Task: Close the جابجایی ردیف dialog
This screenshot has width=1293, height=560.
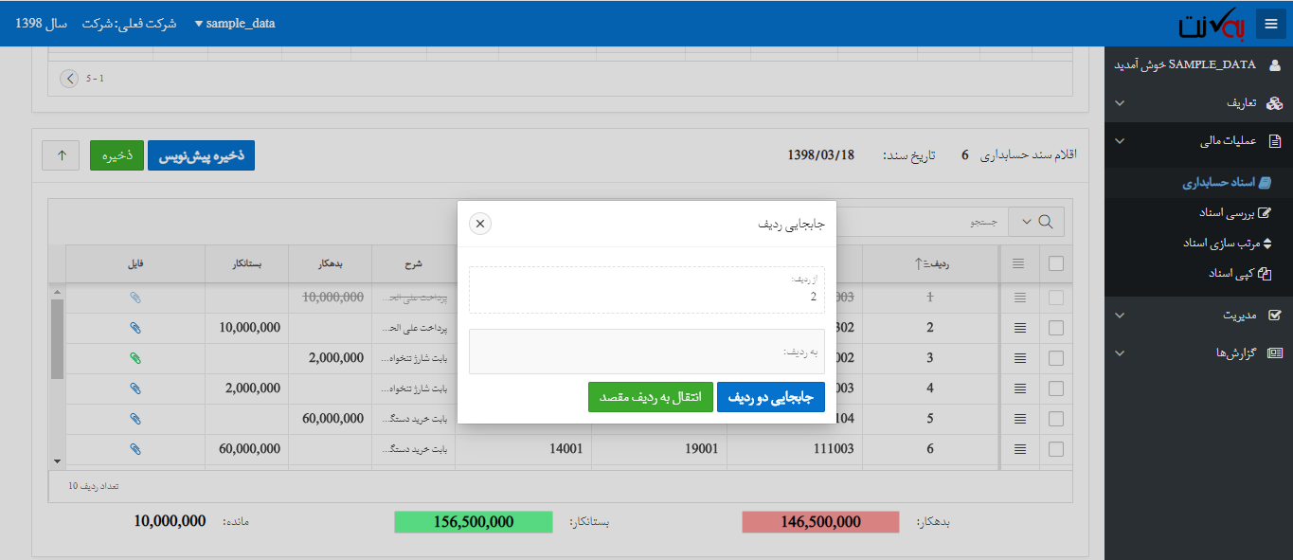Action: click(480, 224)
